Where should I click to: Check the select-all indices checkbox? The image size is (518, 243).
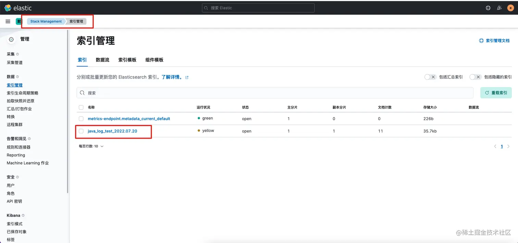[x=81, y=107]
